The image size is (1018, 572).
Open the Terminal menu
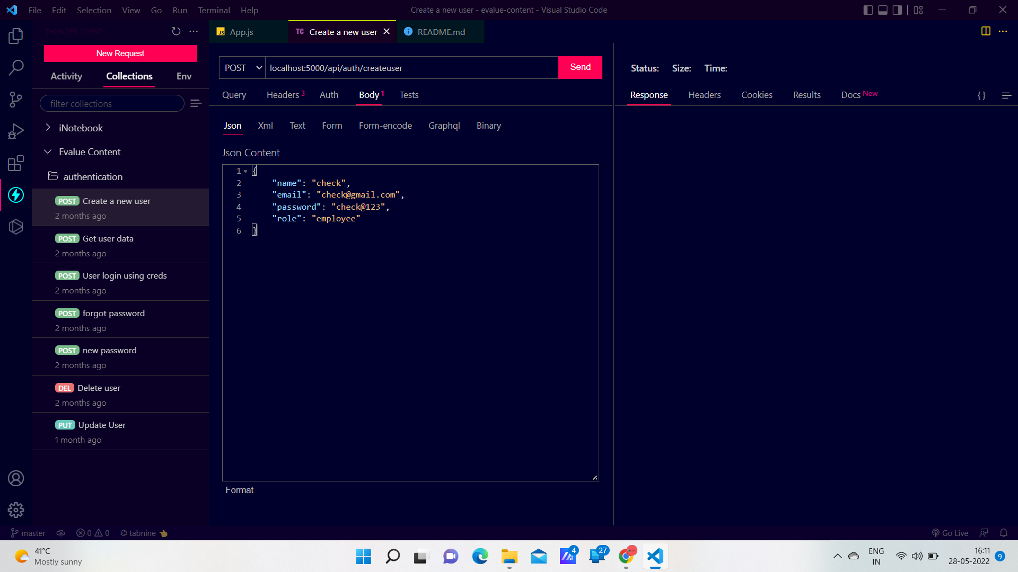(x=214, y=10)
